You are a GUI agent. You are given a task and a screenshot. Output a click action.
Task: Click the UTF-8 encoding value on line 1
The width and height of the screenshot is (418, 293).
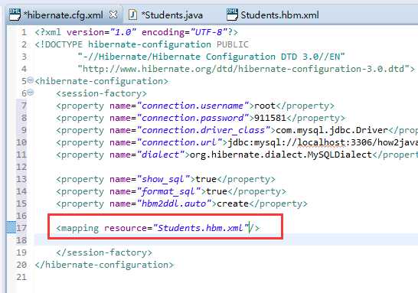[x=208, y=32]
